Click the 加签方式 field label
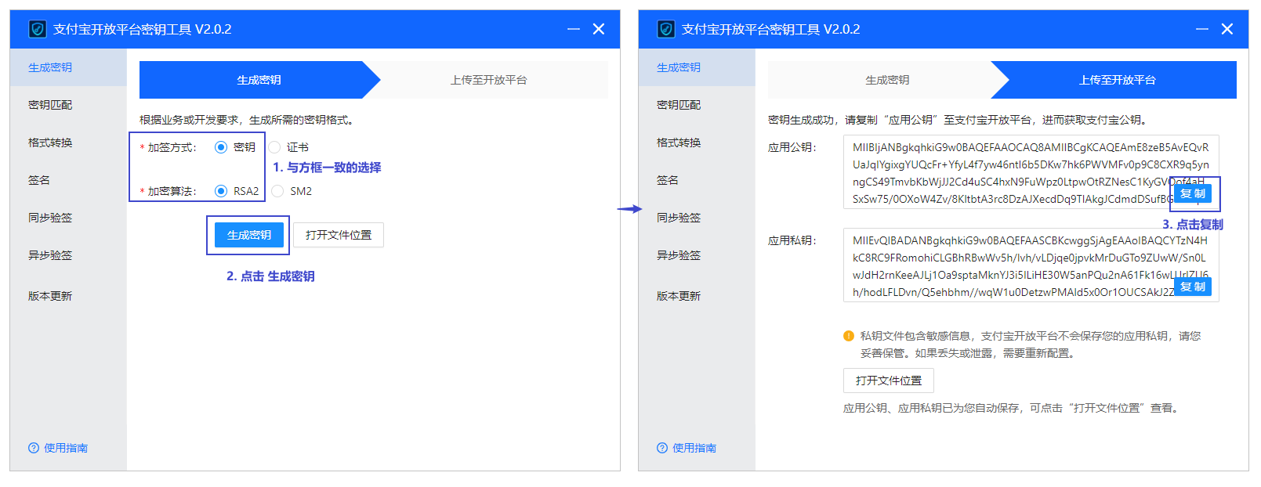 pyautogui.click(x=172, y=147)
